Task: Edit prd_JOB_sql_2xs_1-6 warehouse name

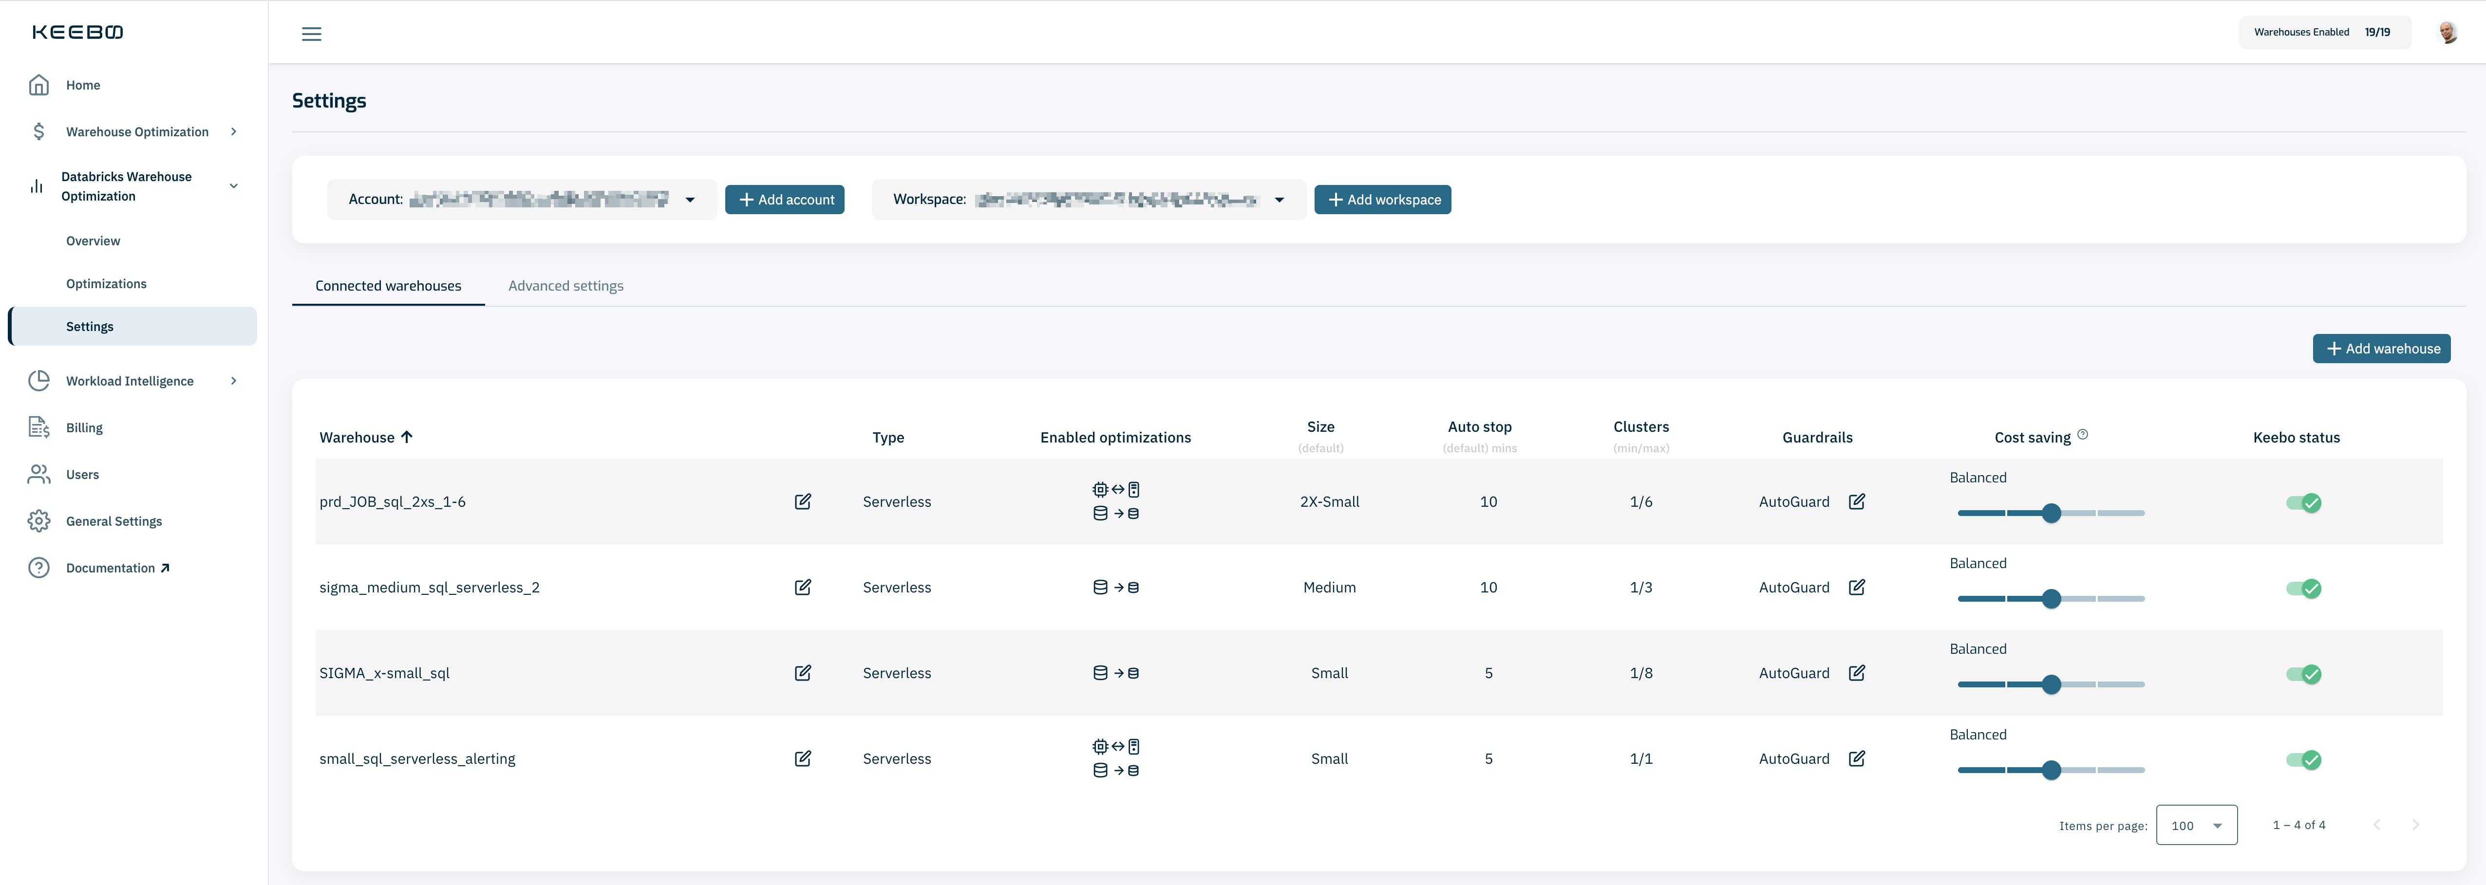Action: [x=802, y=501]
